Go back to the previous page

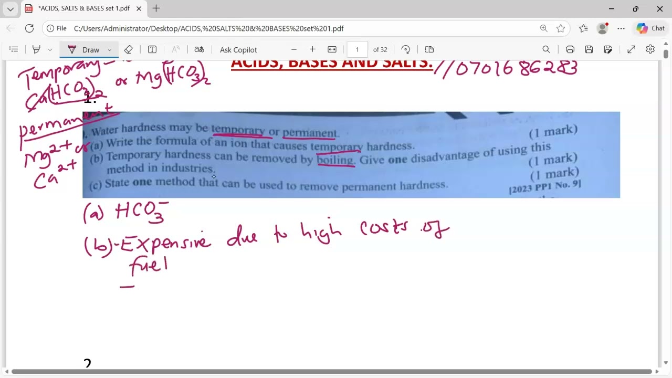click(x=11, y=28)
